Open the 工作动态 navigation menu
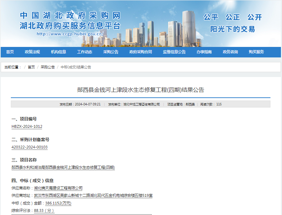The height and width of the screenshot is (215, 282). click(84, 51)
